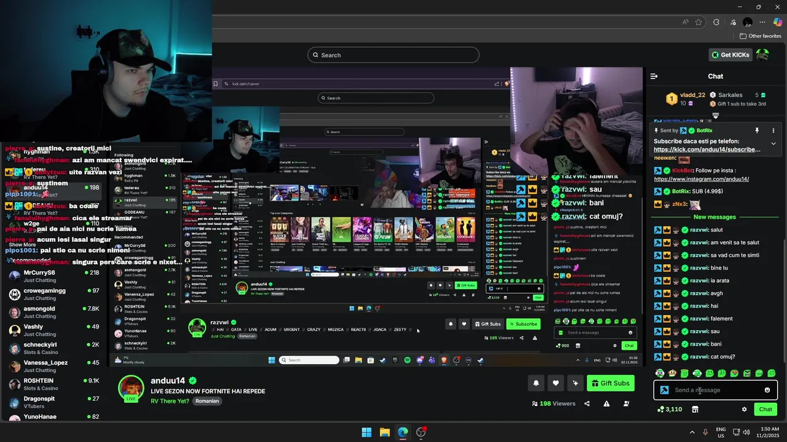Open the RV There Yet? category link
This screenshot has width=787, height=442.
coord(170,401)
